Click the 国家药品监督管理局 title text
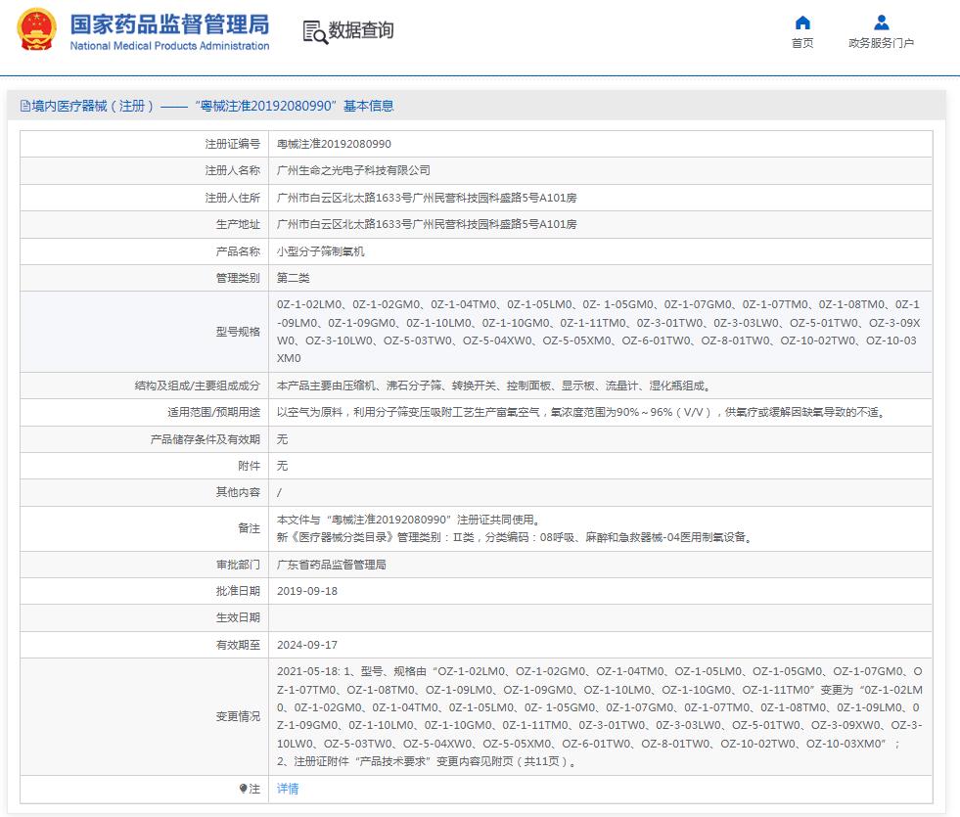This screenshot has width=960, height=817. pyautogui.click(x=169, y=23)
